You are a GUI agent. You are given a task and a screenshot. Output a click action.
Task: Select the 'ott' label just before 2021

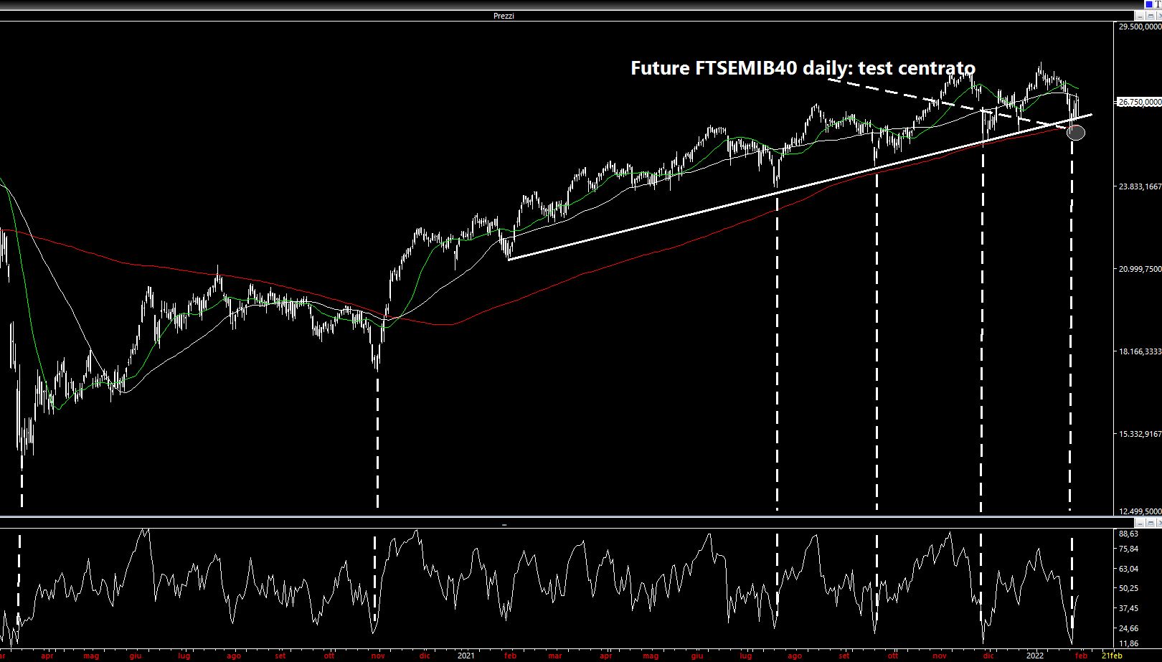329,656
